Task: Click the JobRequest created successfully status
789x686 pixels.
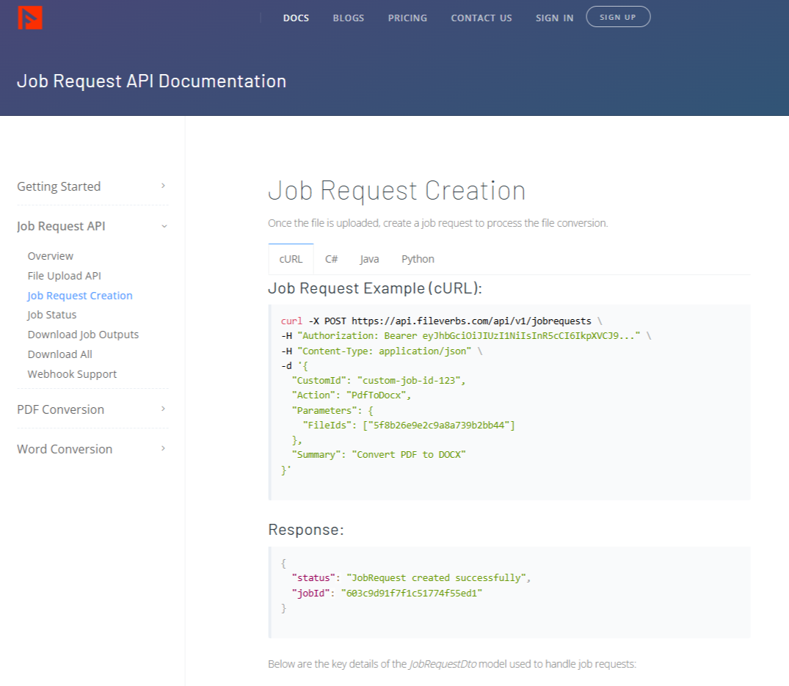Action: tap(436, 578)
